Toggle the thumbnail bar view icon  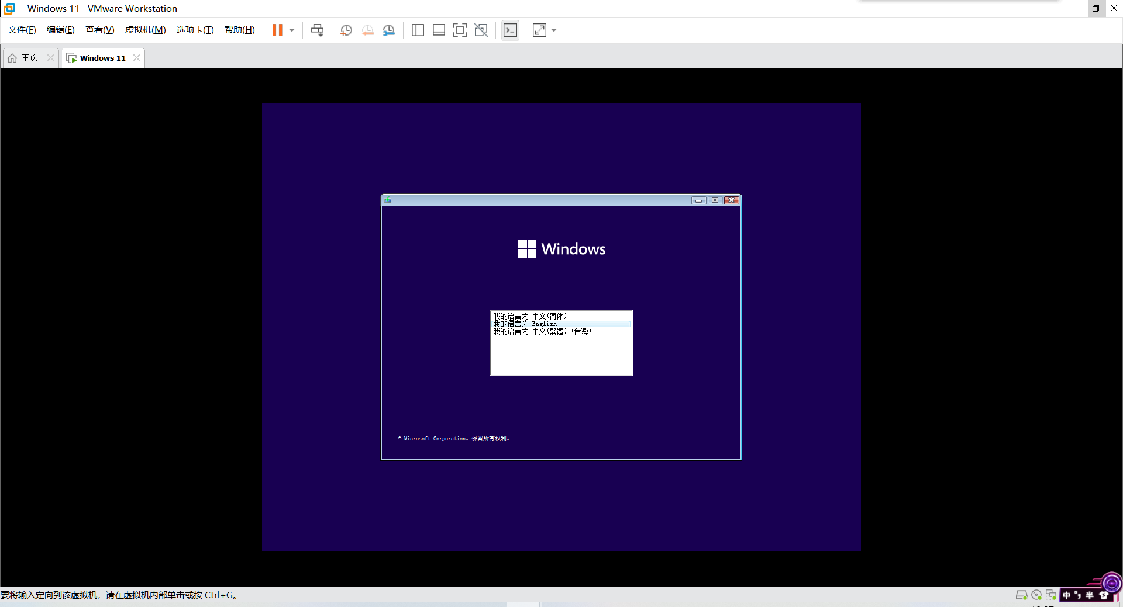439,30
